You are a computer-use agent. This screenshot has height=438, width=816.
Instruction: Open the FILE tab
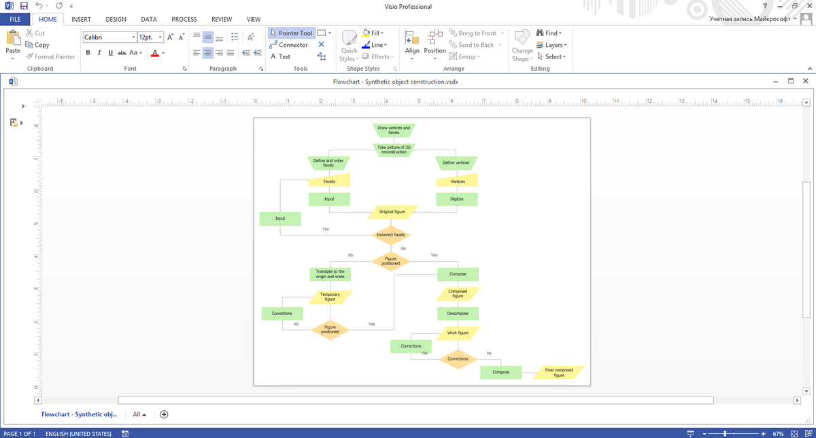click(15, 20)
